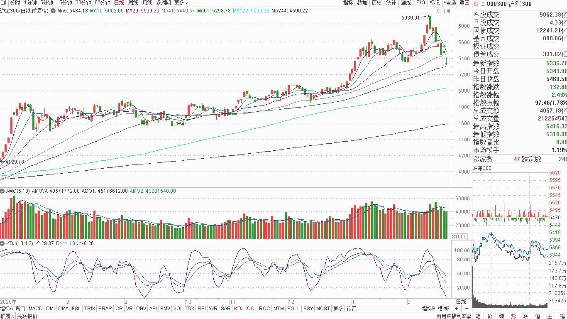
Task: Switch indicator to VOL-TDX
Action: point(183,309)
